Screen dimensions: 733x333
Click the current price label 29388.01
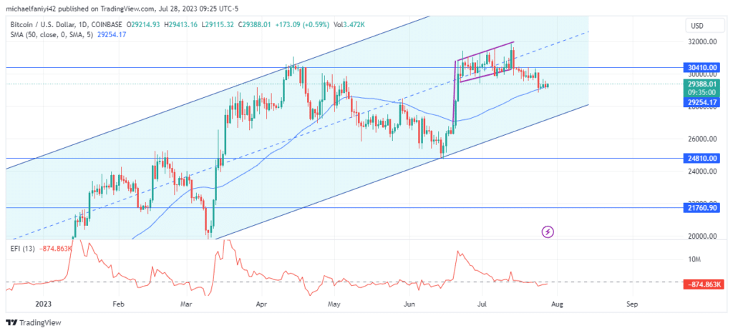click(701, 84)
